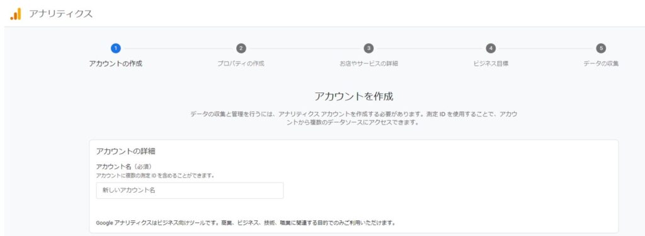Screen dimensions: 645x236
Task: Select step 4 circle in the stepper
Action: coord(490,48)
